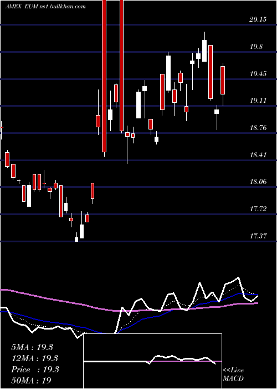Click the 20.15 price axis label
The image size is (277, 389).
pos(258,19)
